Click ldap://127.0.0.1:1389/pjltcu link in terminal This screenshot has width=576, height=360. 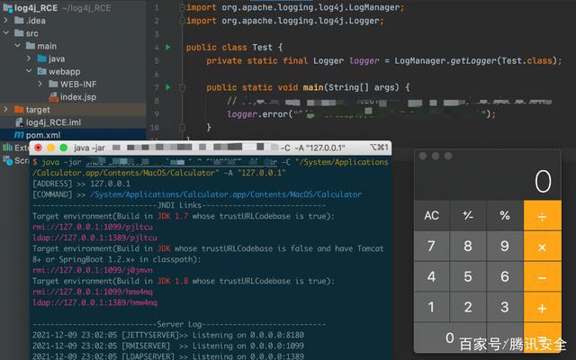(x=94, y=238)
